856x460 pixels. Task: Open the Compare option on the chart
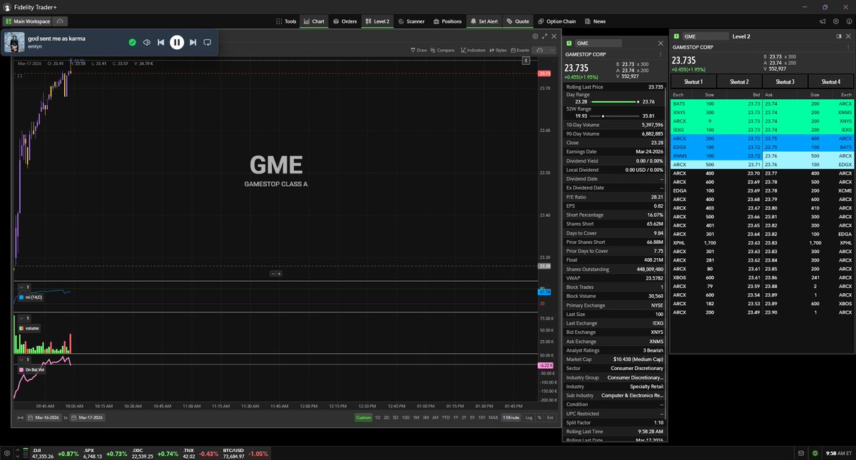click(x=442, y=50)
